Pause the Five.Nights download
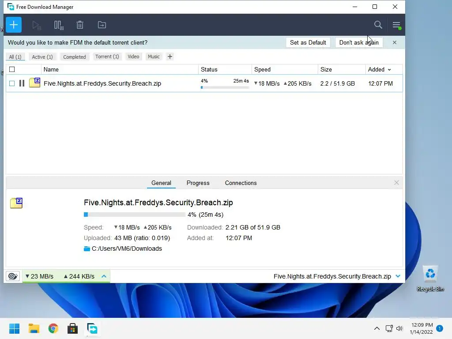The image size is (452, 339). (x=22, y=83)
